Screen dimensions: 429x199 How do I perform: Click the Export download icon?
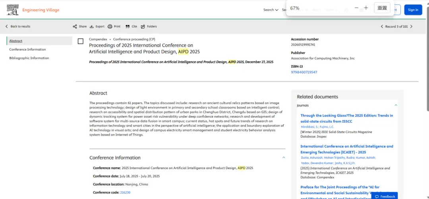[92, 27]
